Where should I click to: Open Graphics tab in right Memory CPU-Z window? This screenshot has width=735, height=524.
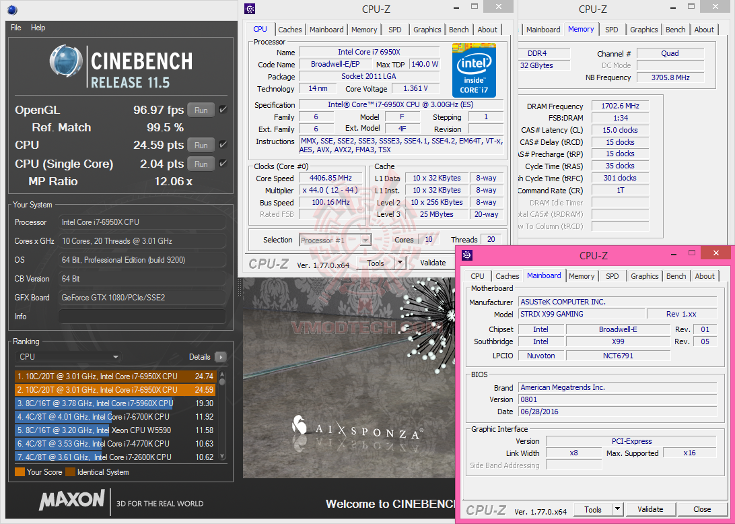643,30
